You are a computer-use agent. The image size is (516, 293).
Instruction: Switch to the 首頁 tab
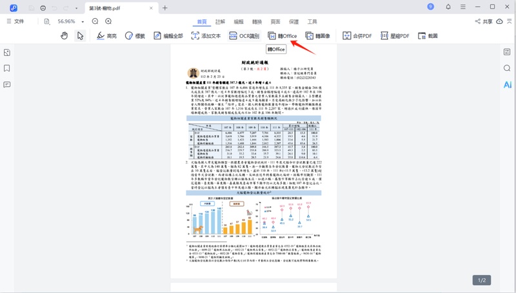point(202,22)
